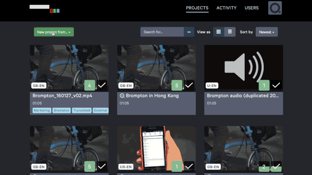312x175 pixels.
Task: Focus the Search for... input field
Action: click(162, 32)
